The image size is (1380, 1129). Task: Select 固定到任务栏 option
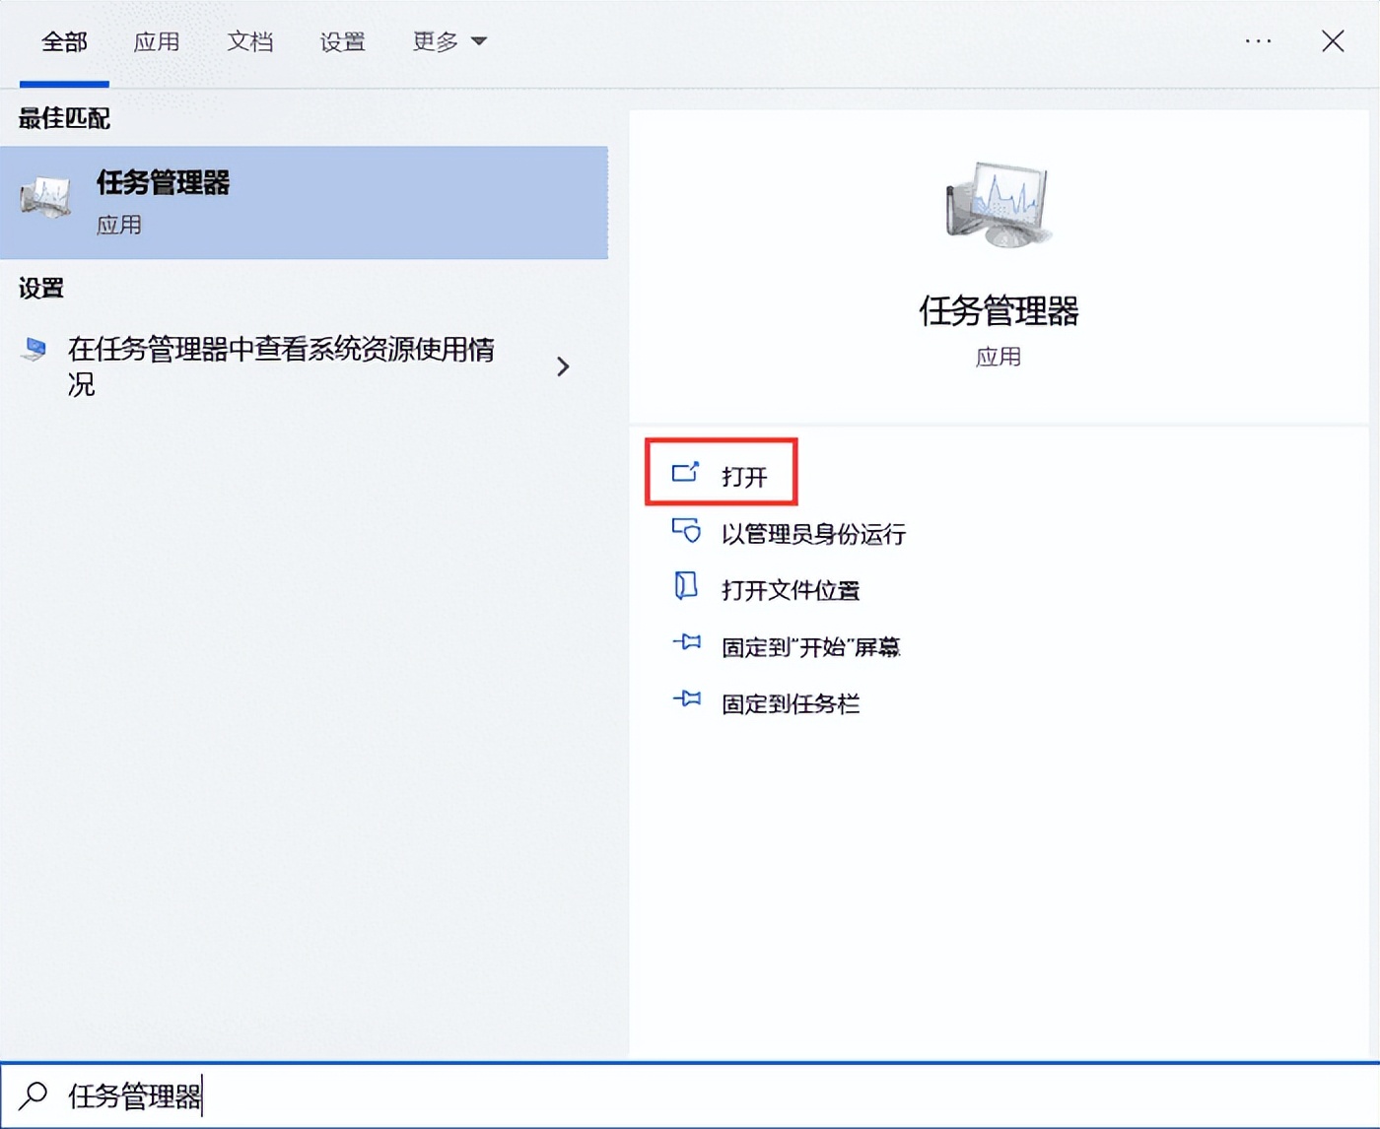[x=790, y=702]
